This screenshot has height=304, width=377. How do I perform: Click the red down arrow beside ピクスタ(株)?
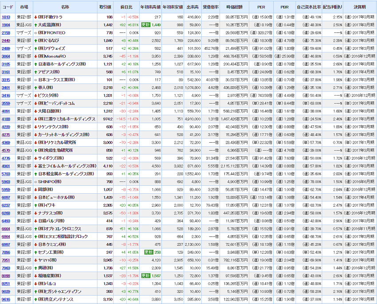tap(35, 96)
